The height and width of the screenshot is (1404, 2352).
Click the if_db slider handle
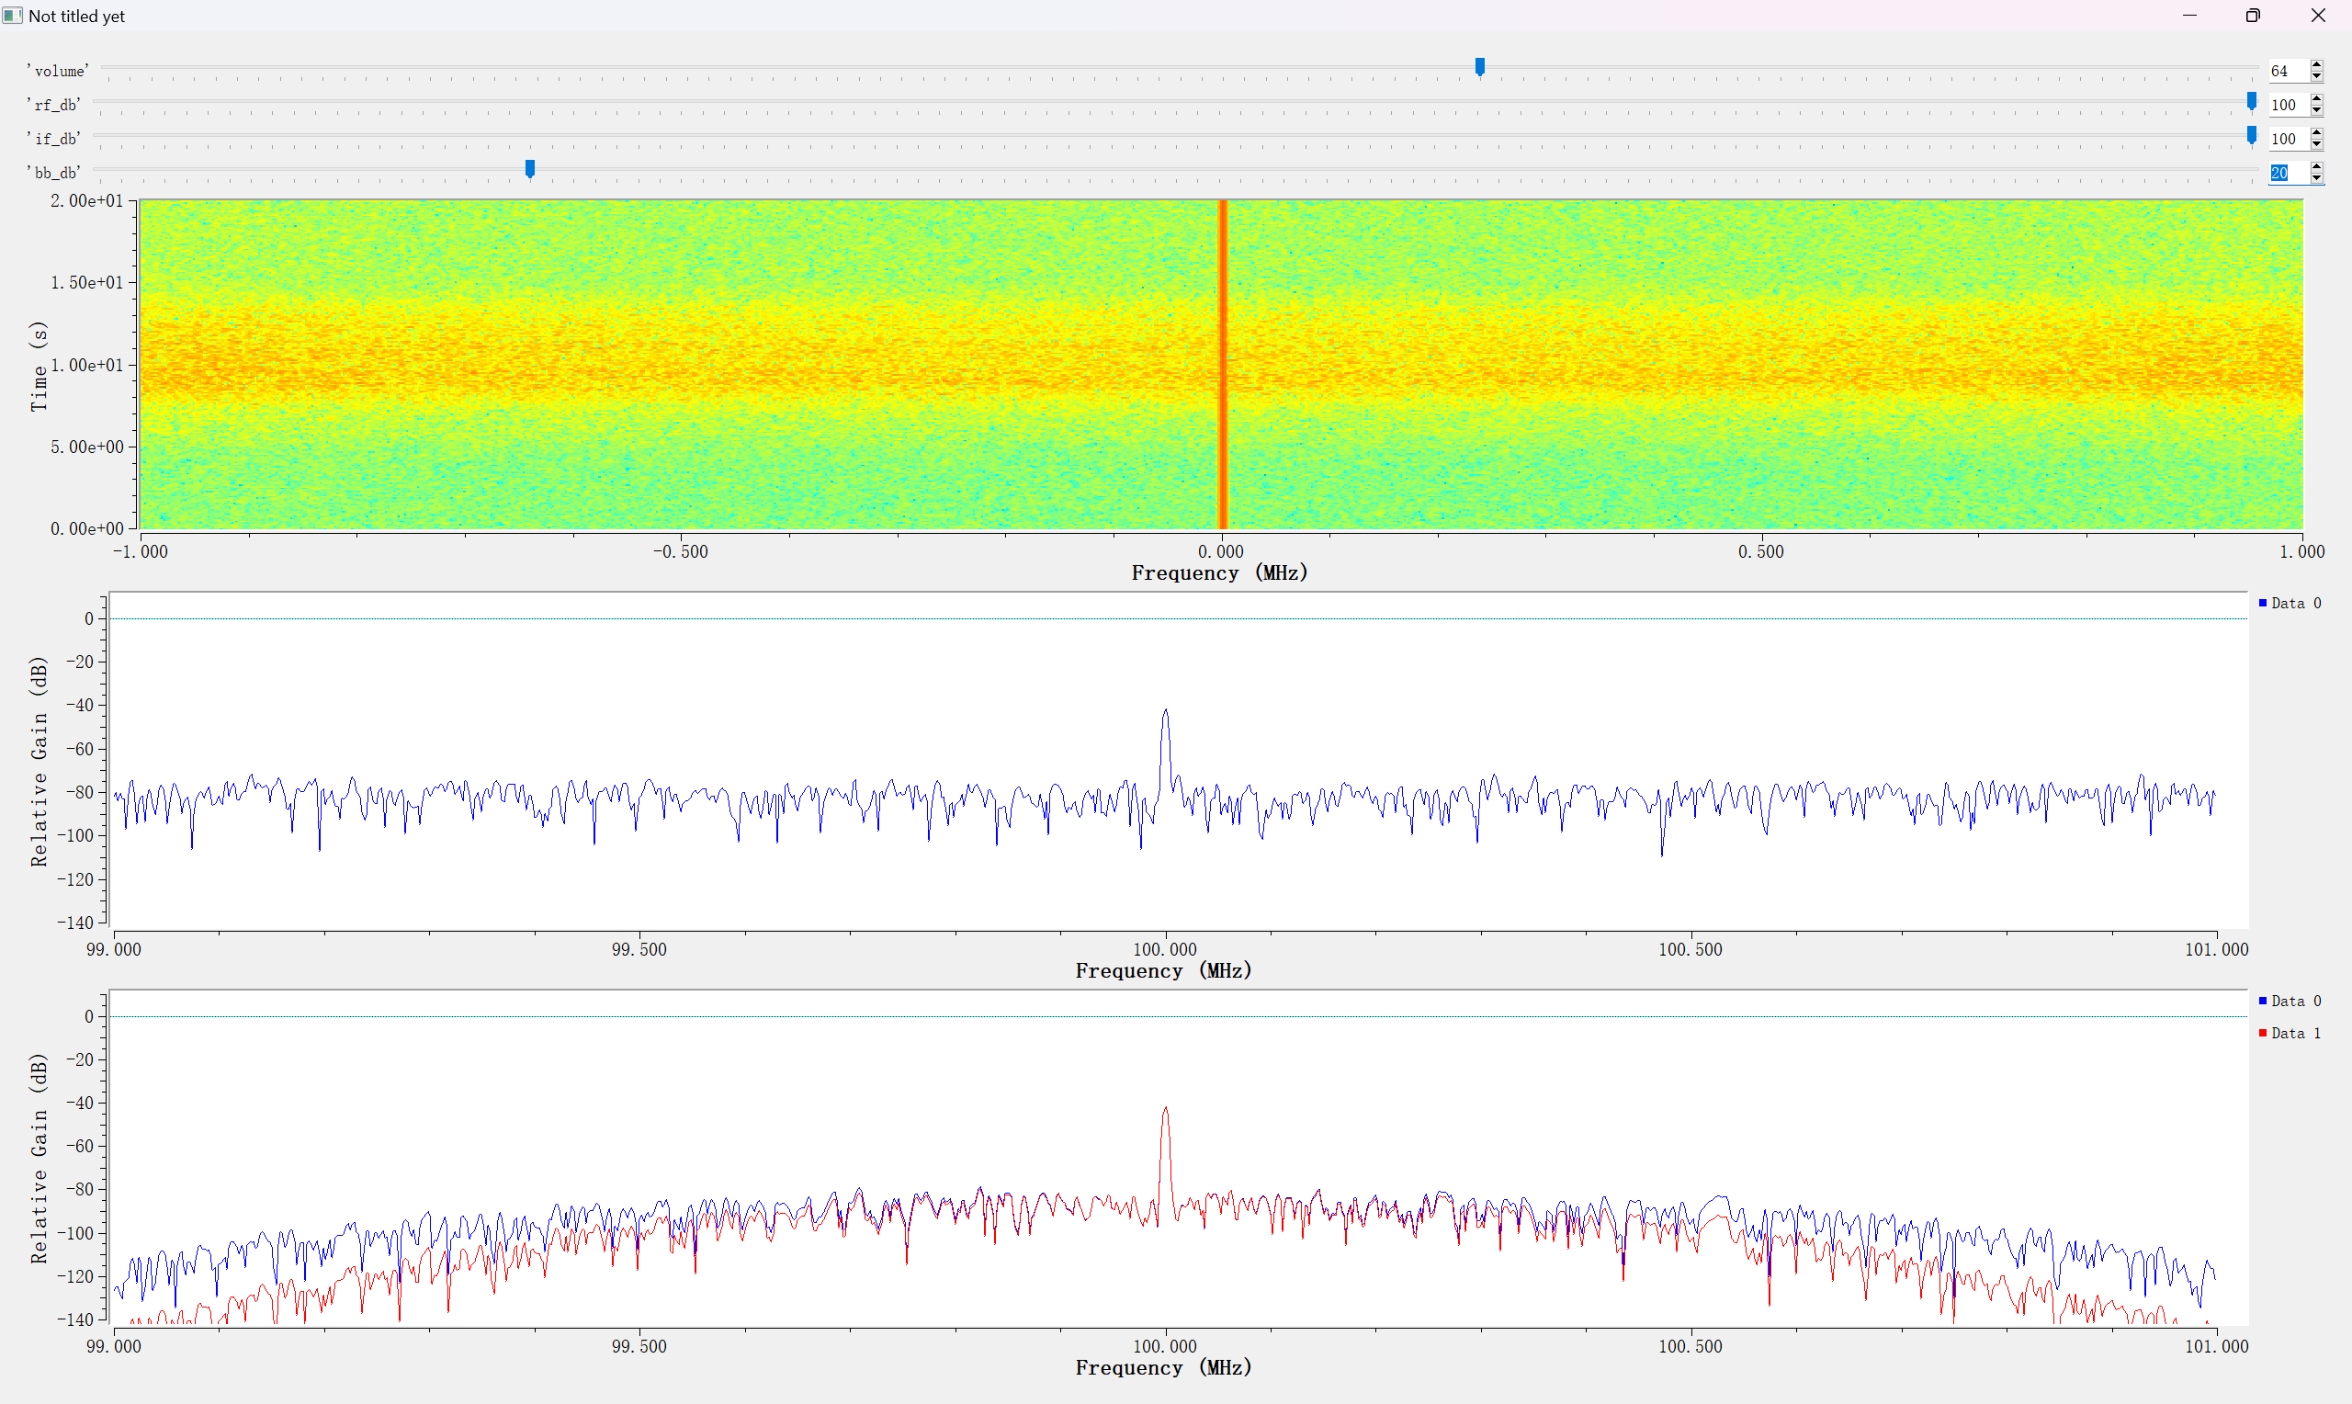click(2251, 135)
